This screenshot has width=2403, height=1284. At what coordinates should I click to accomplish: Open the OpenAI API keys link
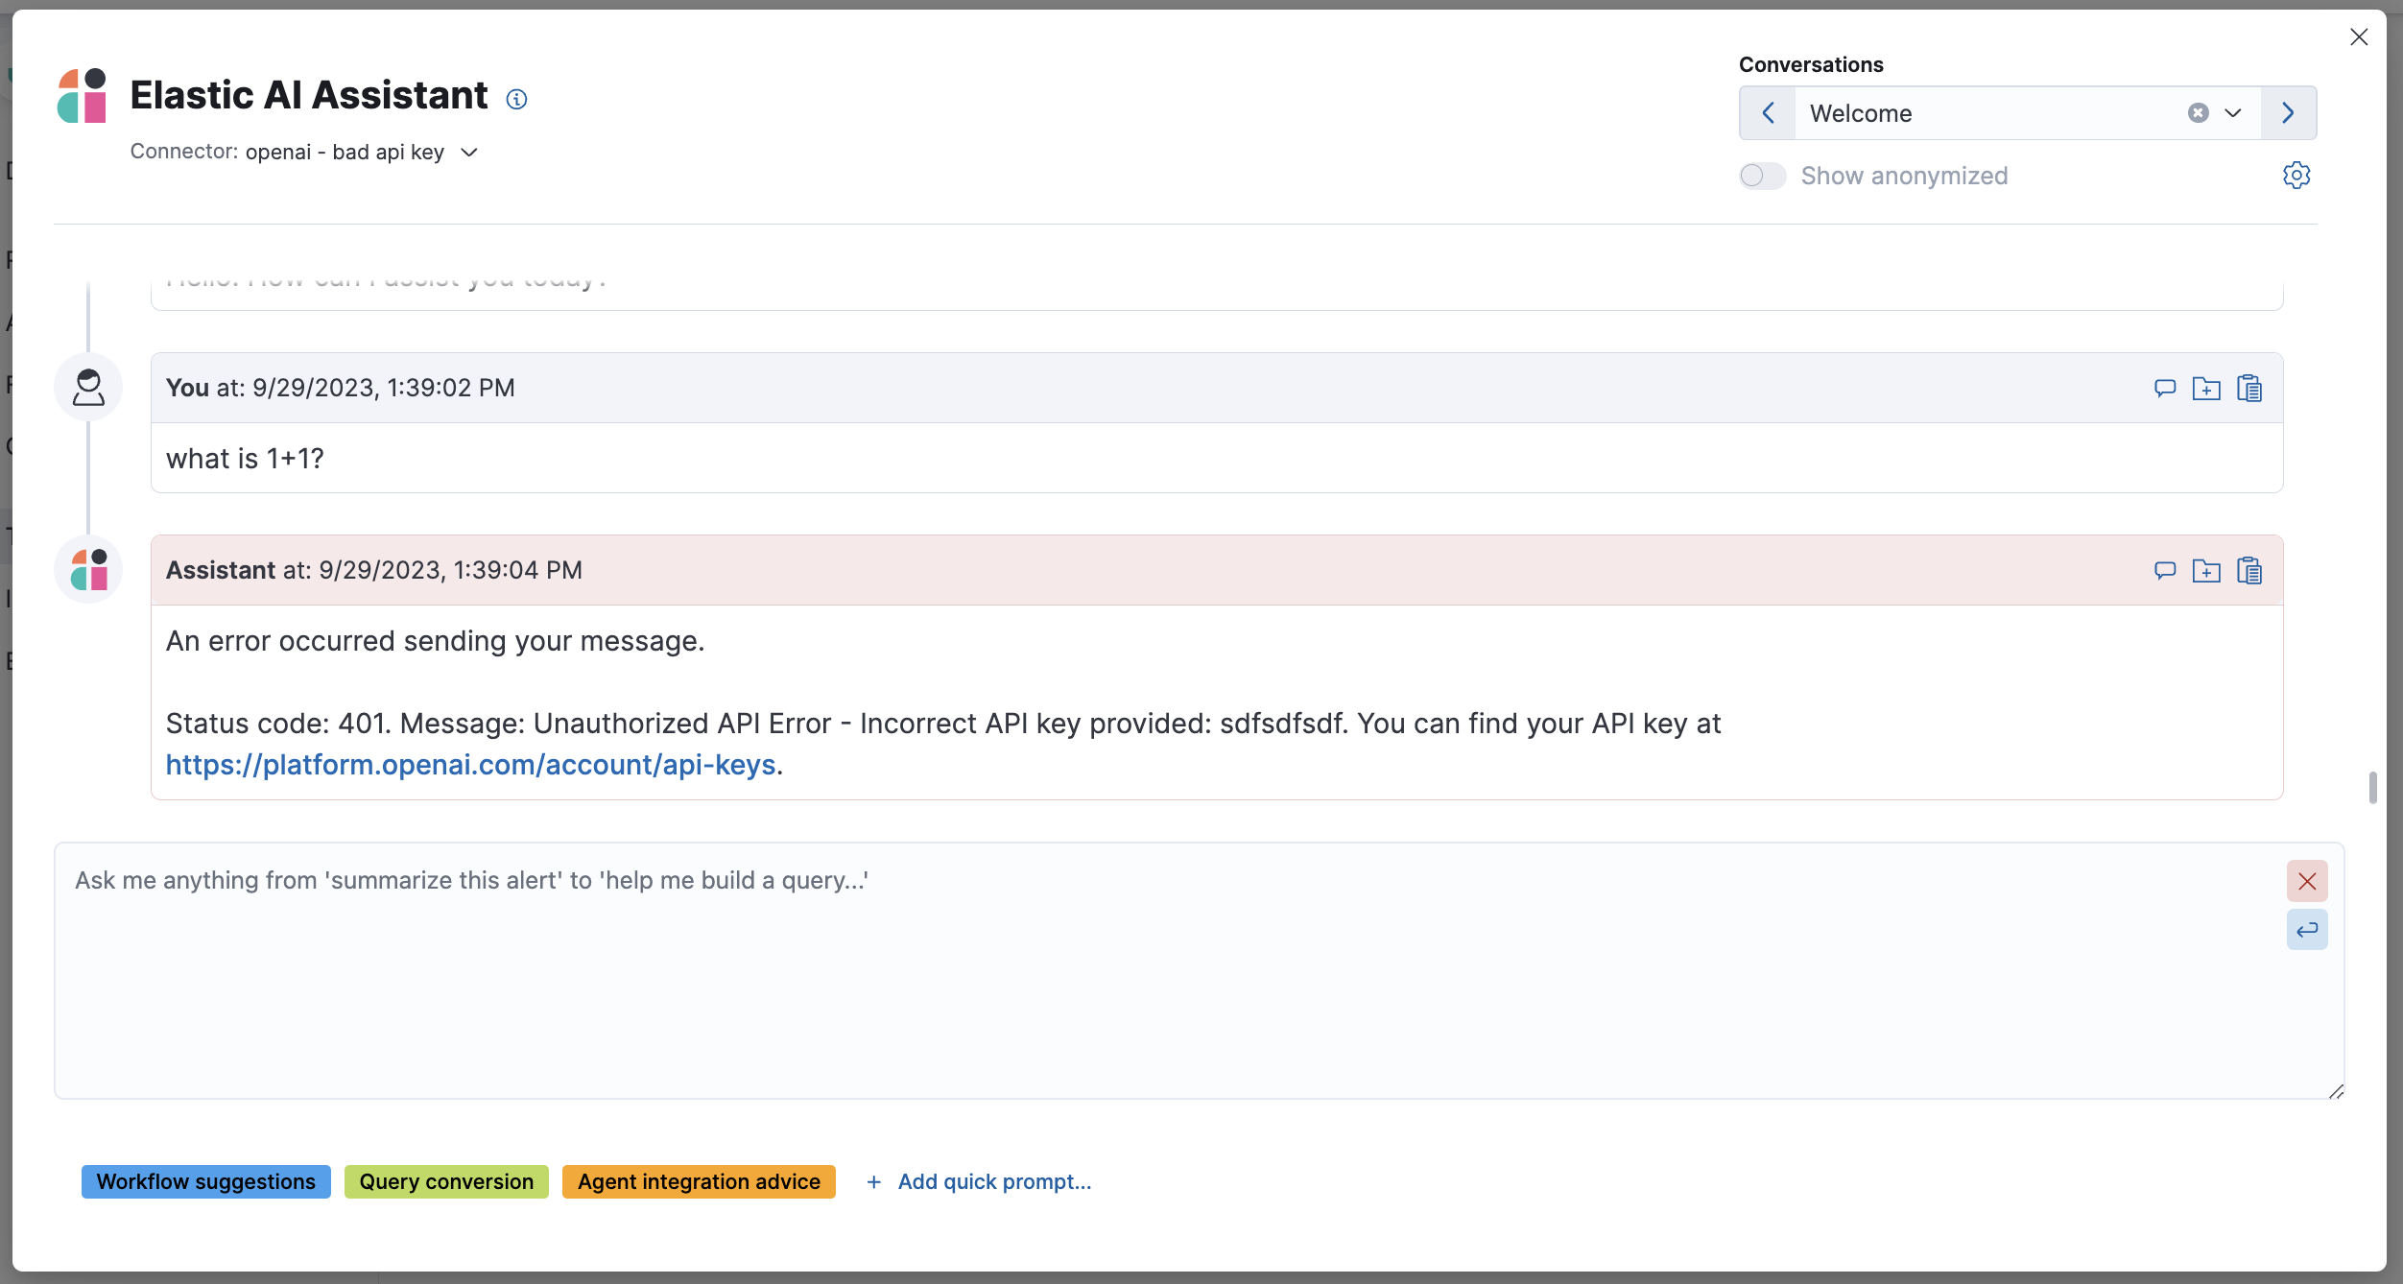point(471,765)
